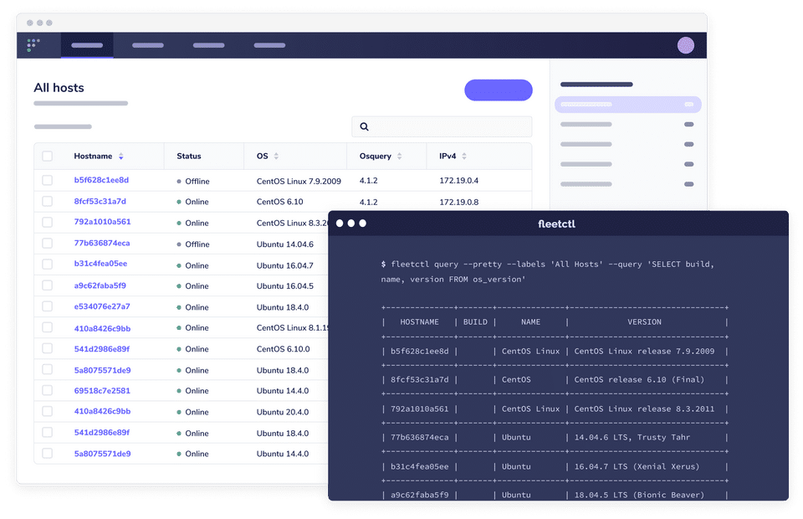The image size is (803, 519).
Task: Click the Fleet logo in the navigation bar
Action: [33, 45]
